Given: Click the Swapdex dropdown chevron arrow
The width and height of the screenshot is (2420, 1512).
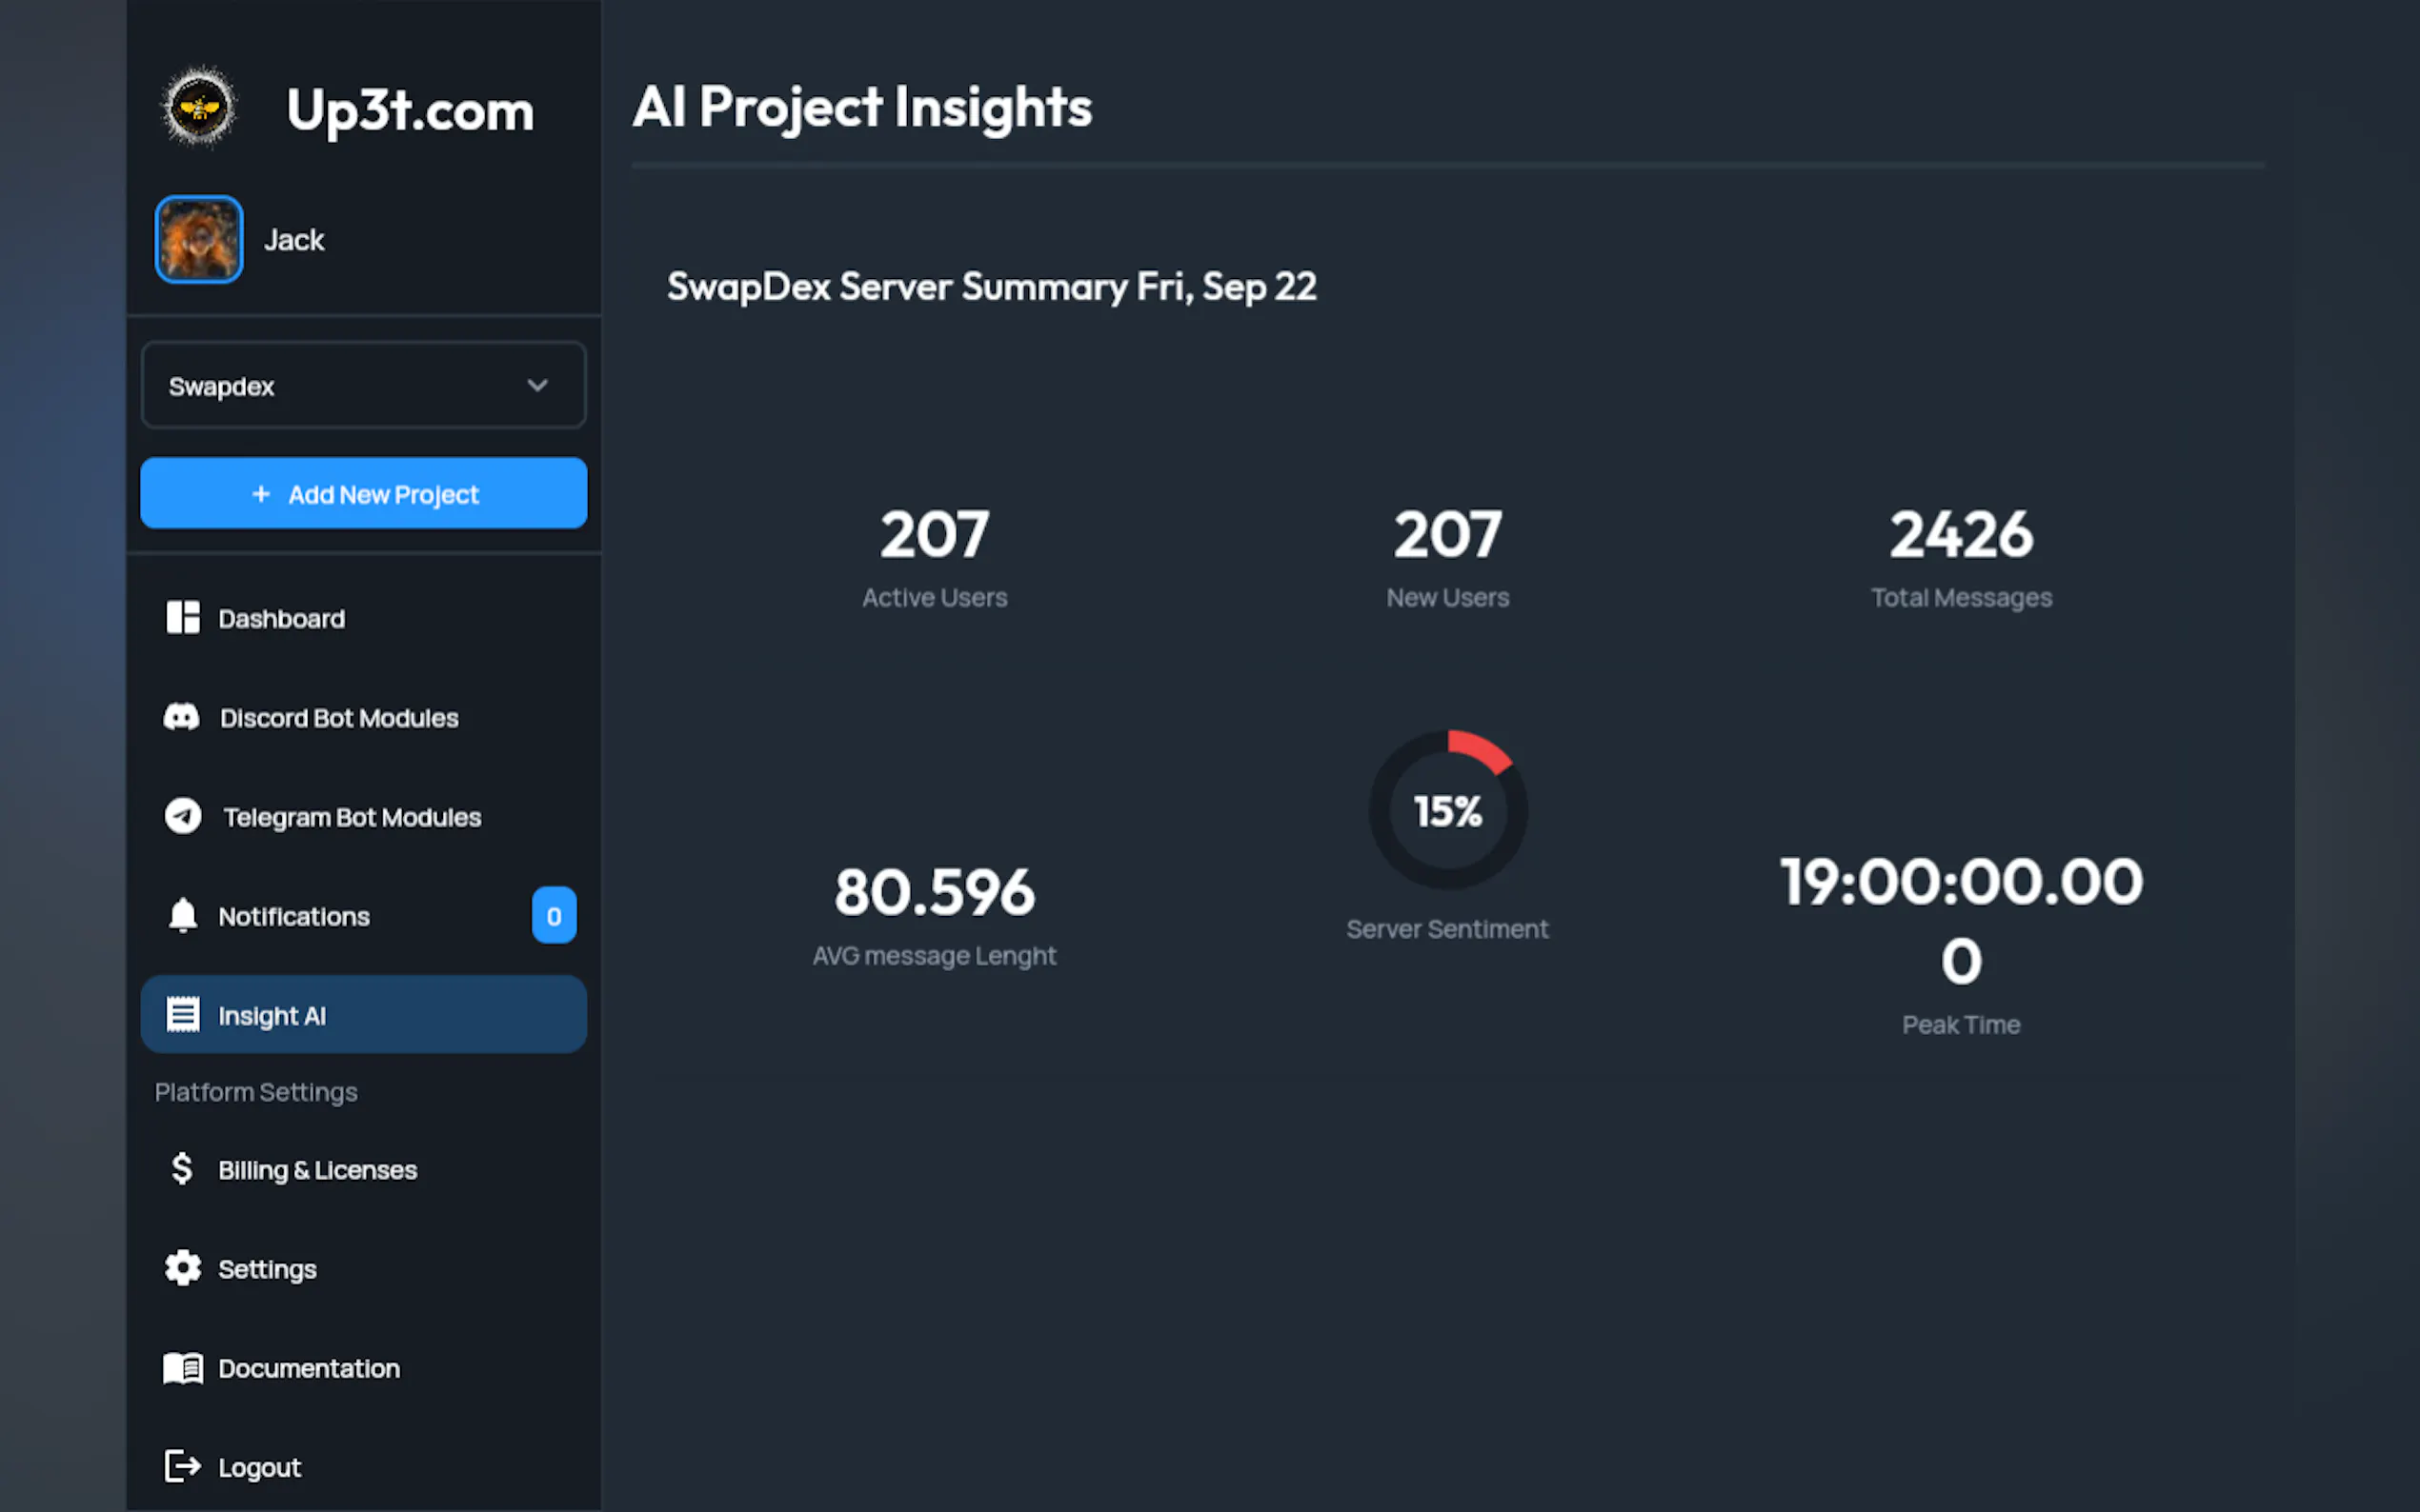Looking at the screenshot, I should coord(537,385).
